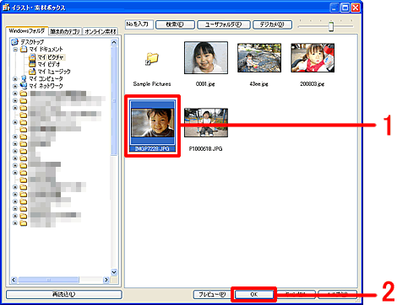Viewport: 397px width, 305px height.
Task: Select the 200803.jpg thumbnail
Action: tap(313, 58)
